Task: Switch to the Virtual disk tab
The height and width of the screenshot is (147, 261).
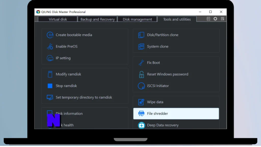Action: (58, 19)
